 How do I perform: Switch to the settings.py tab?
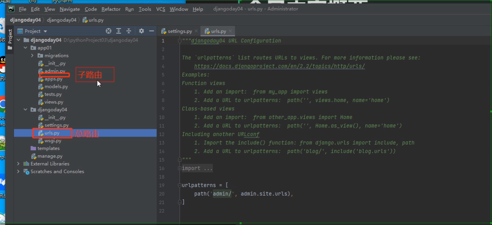click(x=180, y=31)
